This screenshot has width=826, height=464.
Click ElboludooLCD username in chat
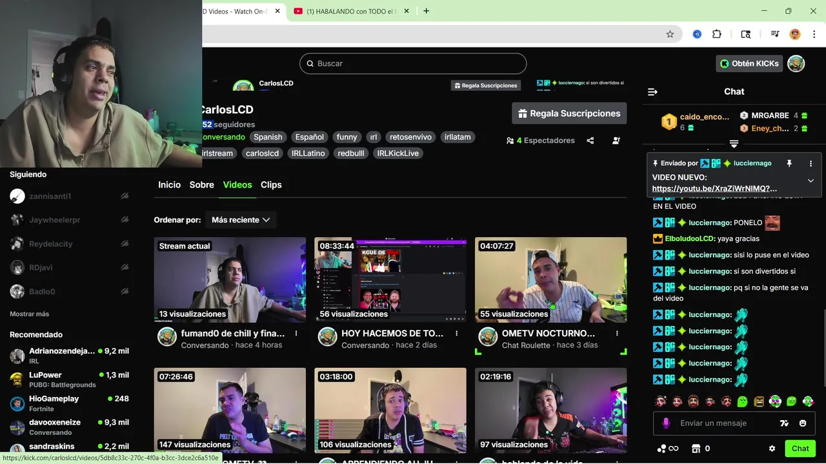click(690, 238)
